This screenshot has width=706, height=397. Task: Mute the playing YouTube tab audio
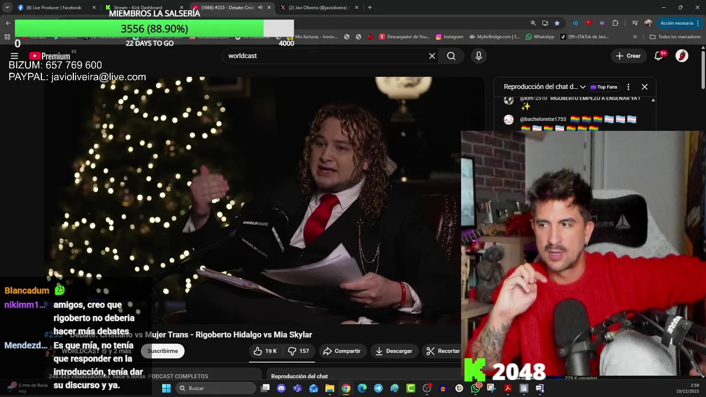(x=260, y=8)
